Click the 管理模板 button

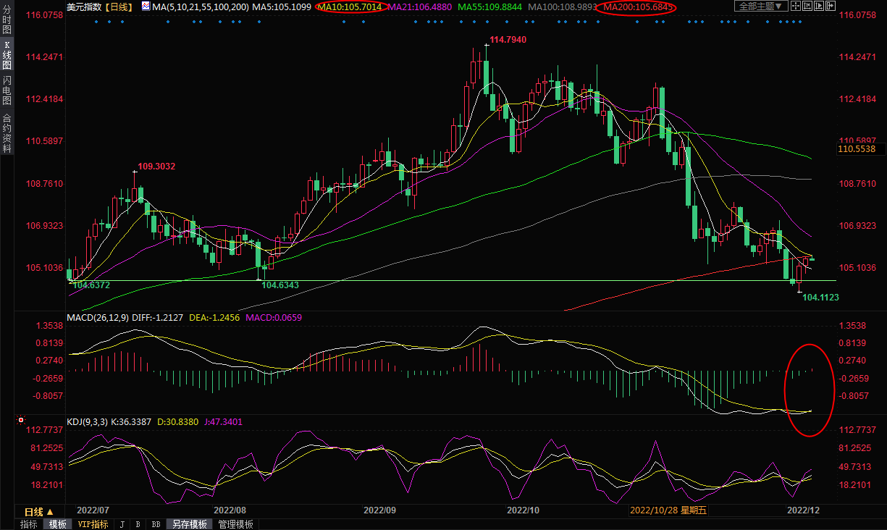pos(235,524)
